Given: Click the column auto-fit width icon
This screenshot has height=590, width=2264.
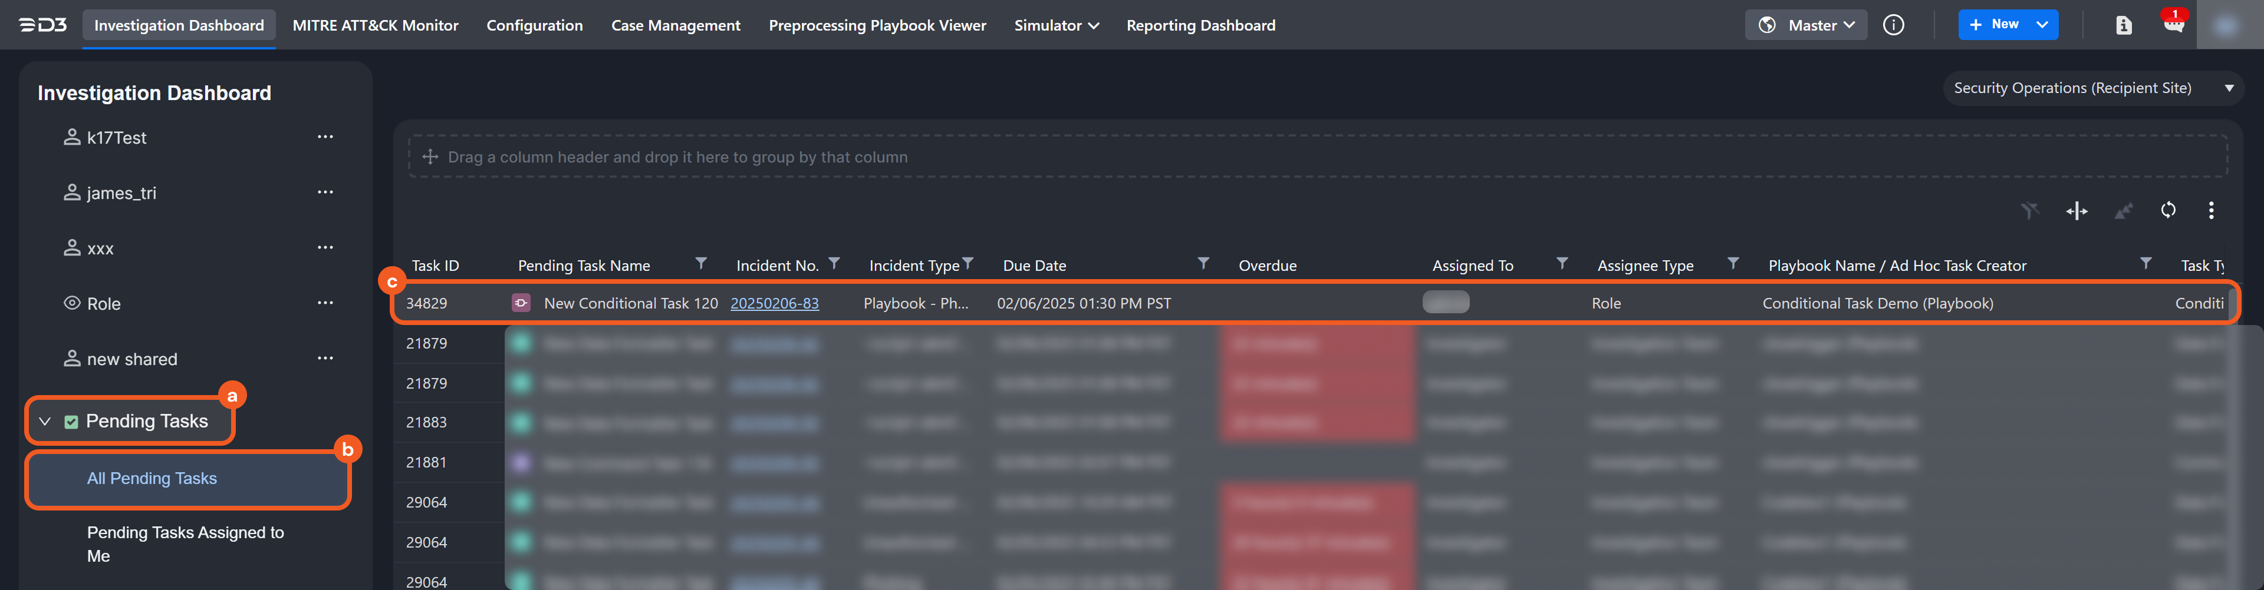Looking at the screenshot, I should [x=2076, y=211].
